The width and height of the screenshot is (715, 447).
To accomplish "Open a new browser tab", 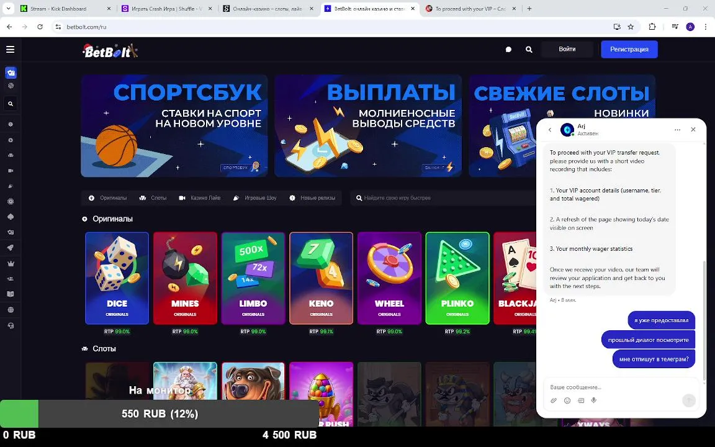I will click(x=529, y=9).
